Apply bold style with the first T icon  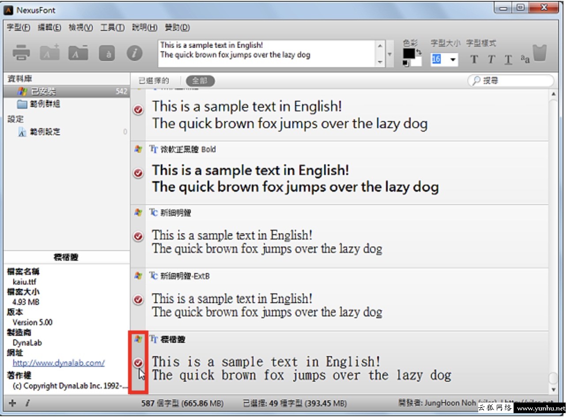(474, 59)
